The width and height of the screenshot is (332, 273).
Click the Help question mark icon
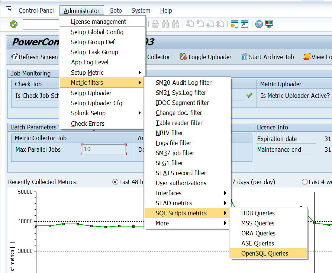point(259,24)
